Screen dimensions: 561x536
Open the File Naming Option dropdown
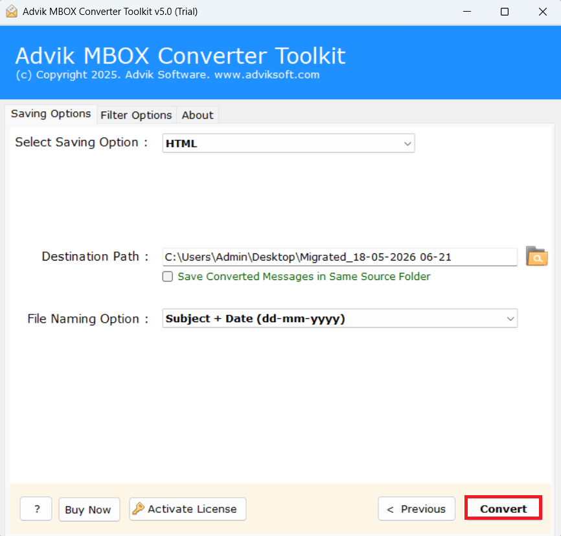click(340, 318)
